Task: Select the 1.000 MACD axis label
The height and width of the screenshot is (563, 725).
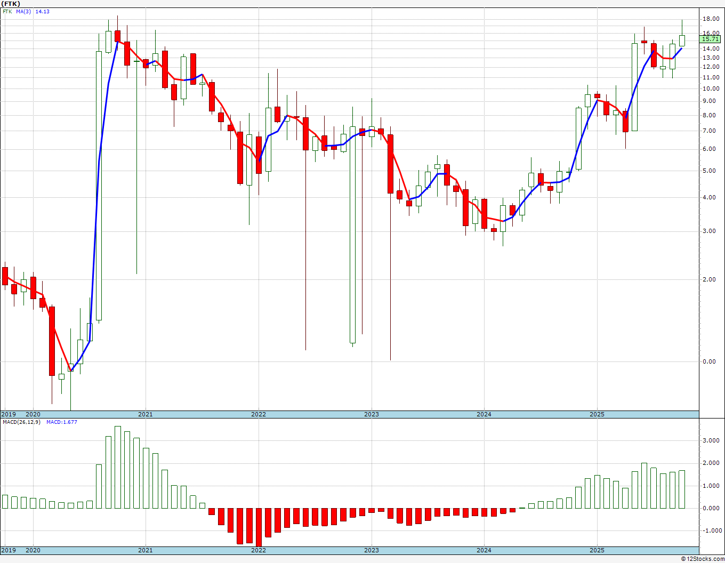Action: coord(712,486)
